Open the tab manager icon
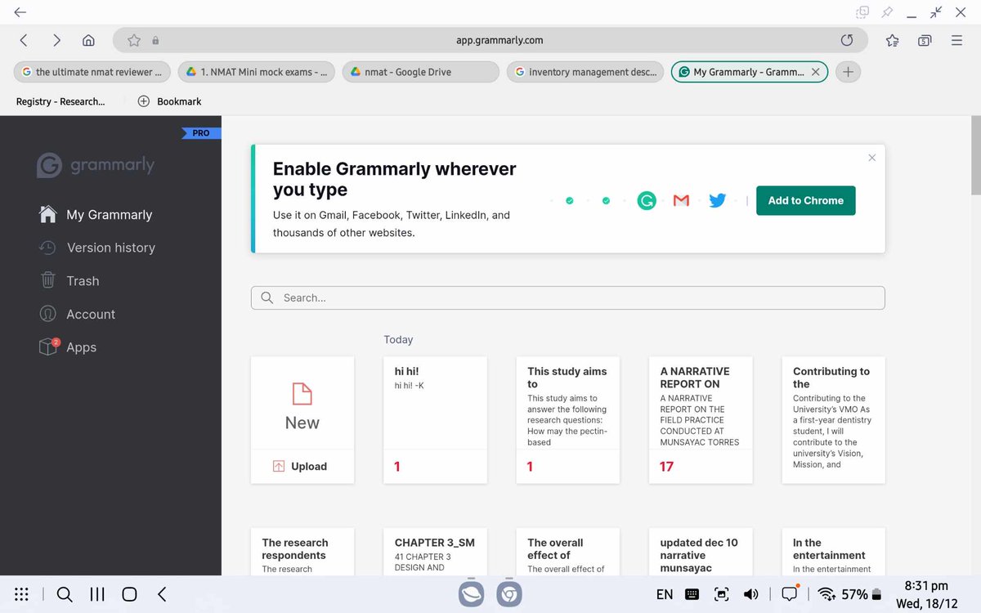 [x=925, y=40]
